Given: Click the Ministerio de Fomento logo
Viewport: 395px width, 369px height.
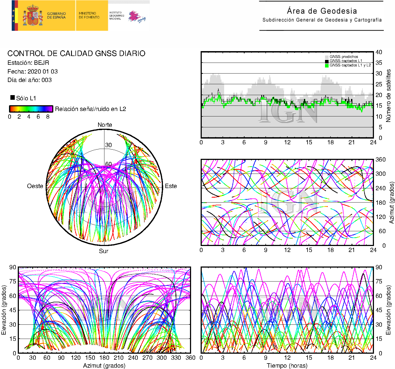Looking at the screenshot, I should click(x=89, y=15).
